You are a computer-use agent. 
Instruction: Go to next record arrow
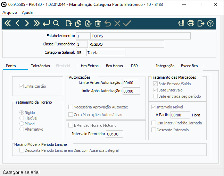click(x=27, y=23)
